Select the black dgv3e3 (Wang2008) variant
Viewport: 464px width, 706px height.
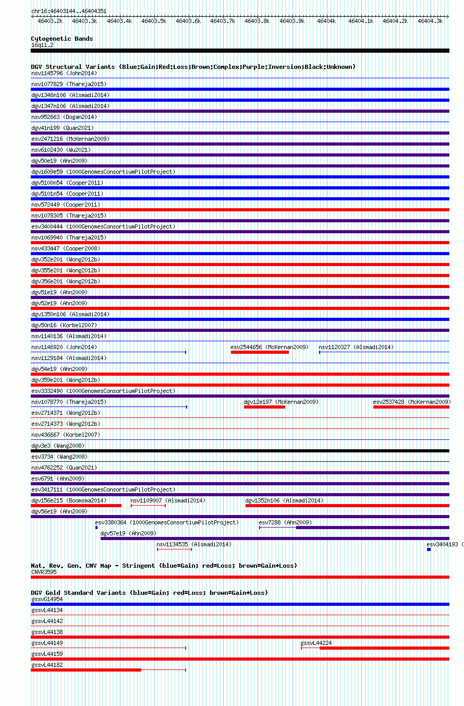[x=240, y=451]
